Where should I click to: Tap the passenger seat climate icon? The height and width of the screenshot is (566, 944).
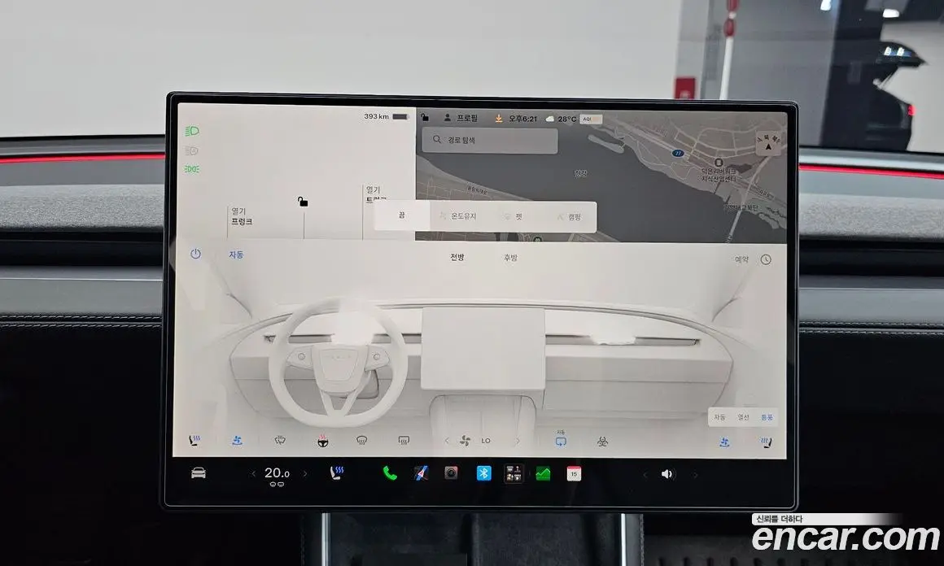click(766, 442)
